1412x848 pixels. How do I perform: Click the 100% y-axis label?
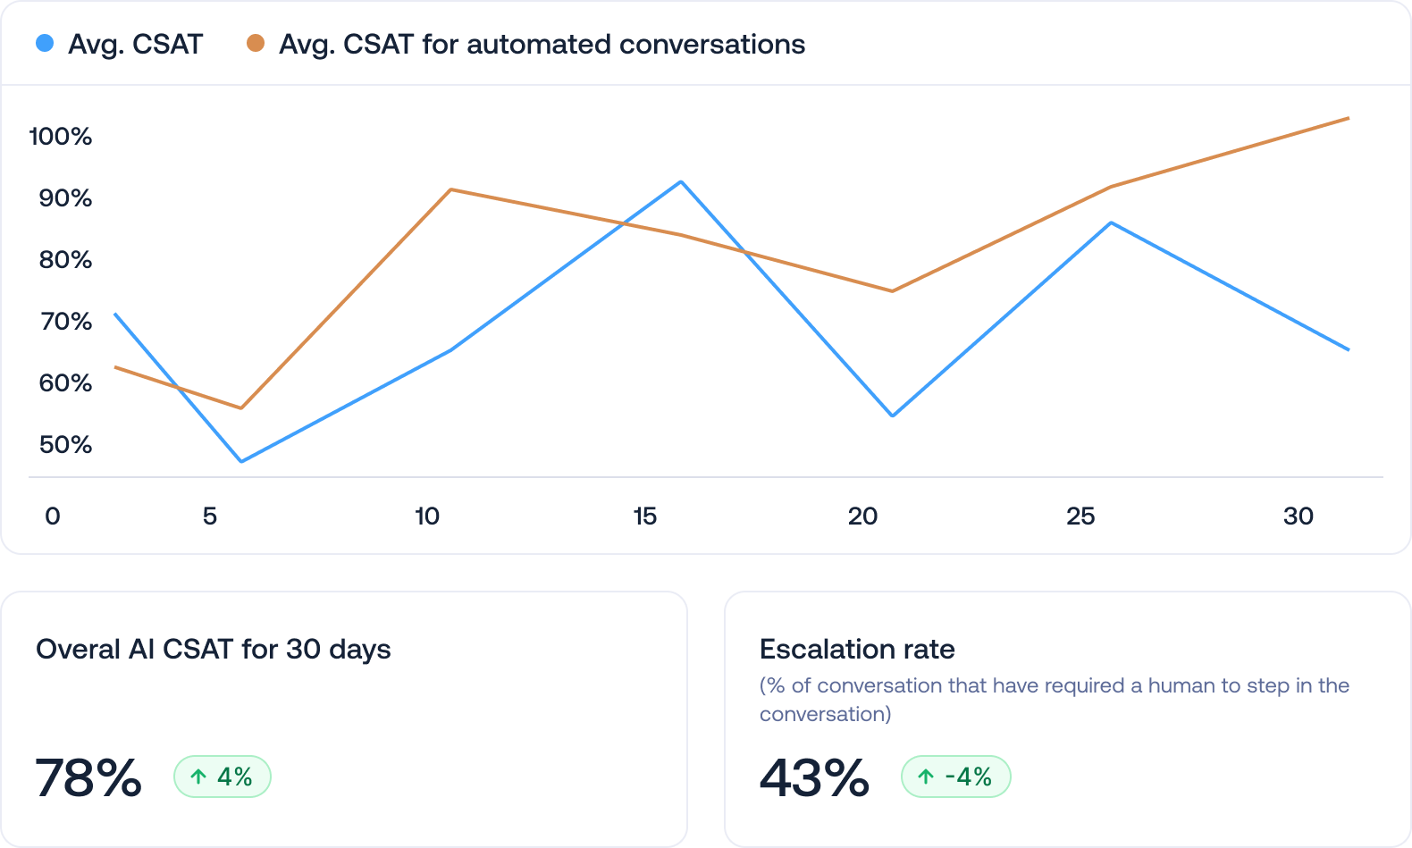click(61, 137)
